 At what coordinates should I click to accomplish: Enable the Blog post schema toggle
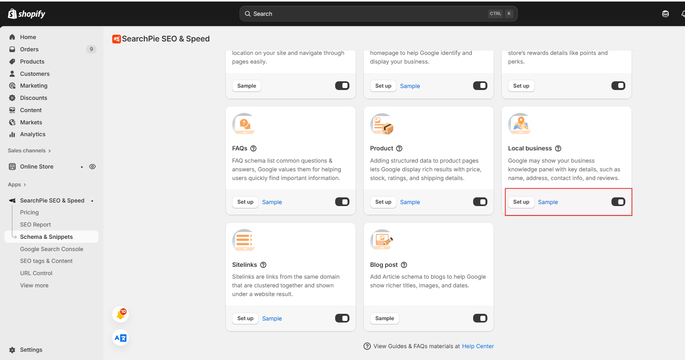[x=480, y=318]
